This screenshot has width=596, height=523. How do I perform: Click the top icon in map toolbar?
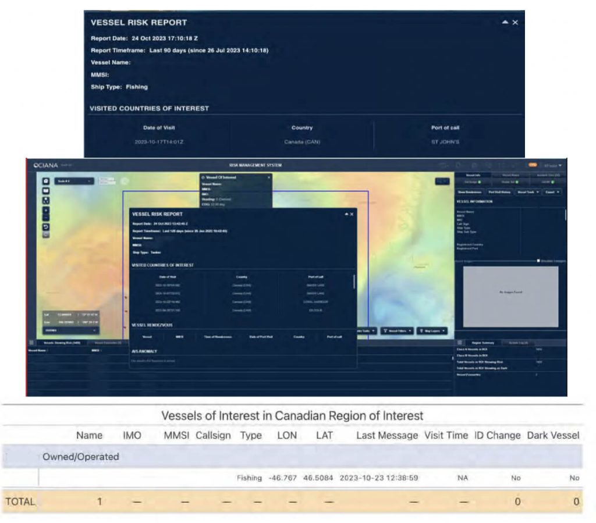click(x=46, y=181)
